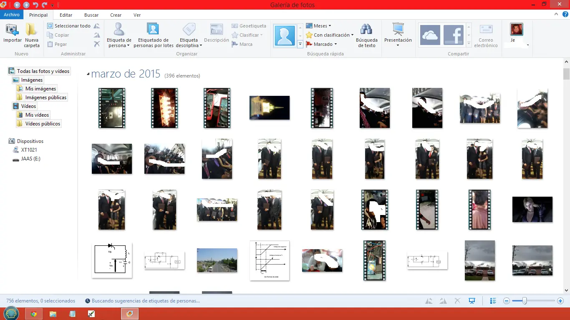Select Todas las fotos y vídeos
570x320 pixels.
click(x=39, y=71)
